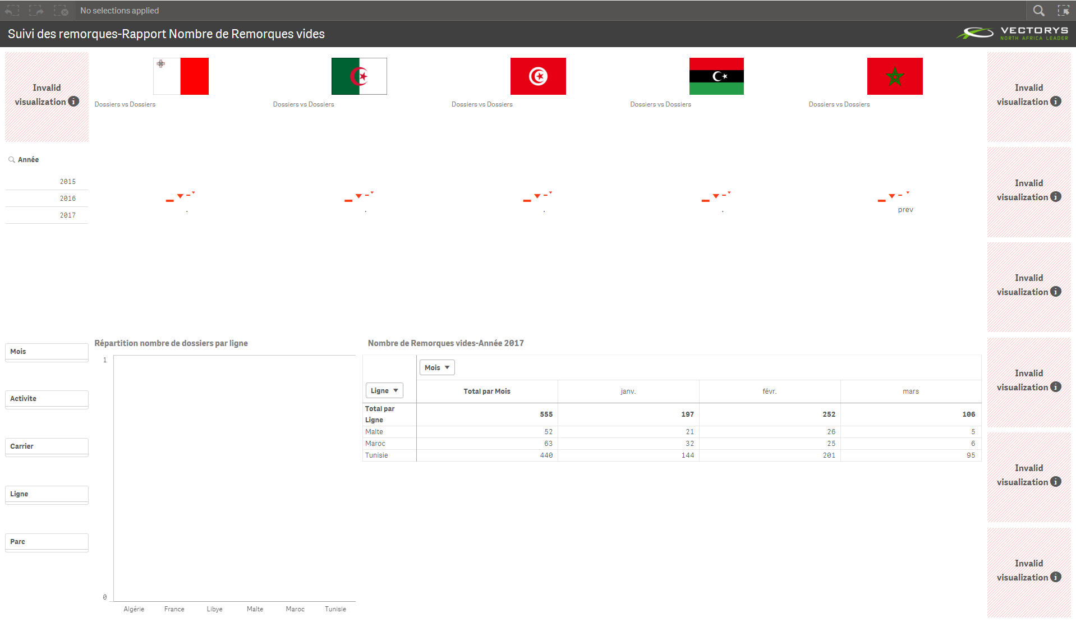Open the Ligne filter pane in sidebar
The width and height of the screenshot is (1076, 622).
(47, 494)
